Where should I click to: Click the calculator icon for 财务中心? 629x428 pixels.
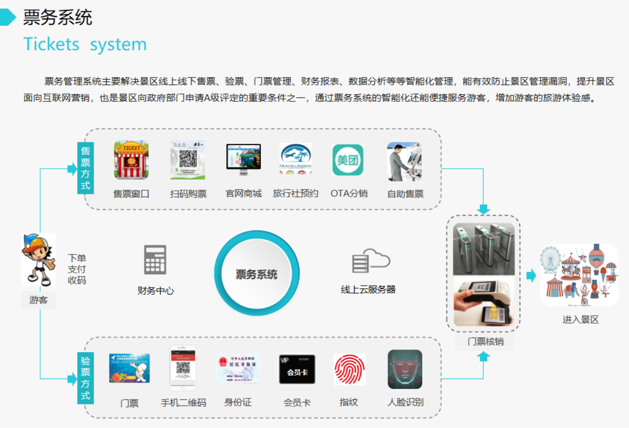(x=155, y=259)
